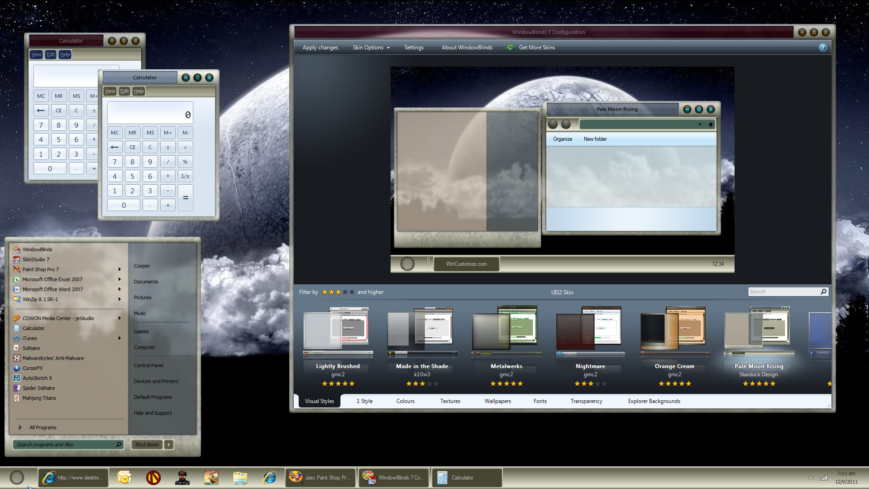Select the Metalwerks skin thumbnail
The image size is (869, 489).
[506, 331]
